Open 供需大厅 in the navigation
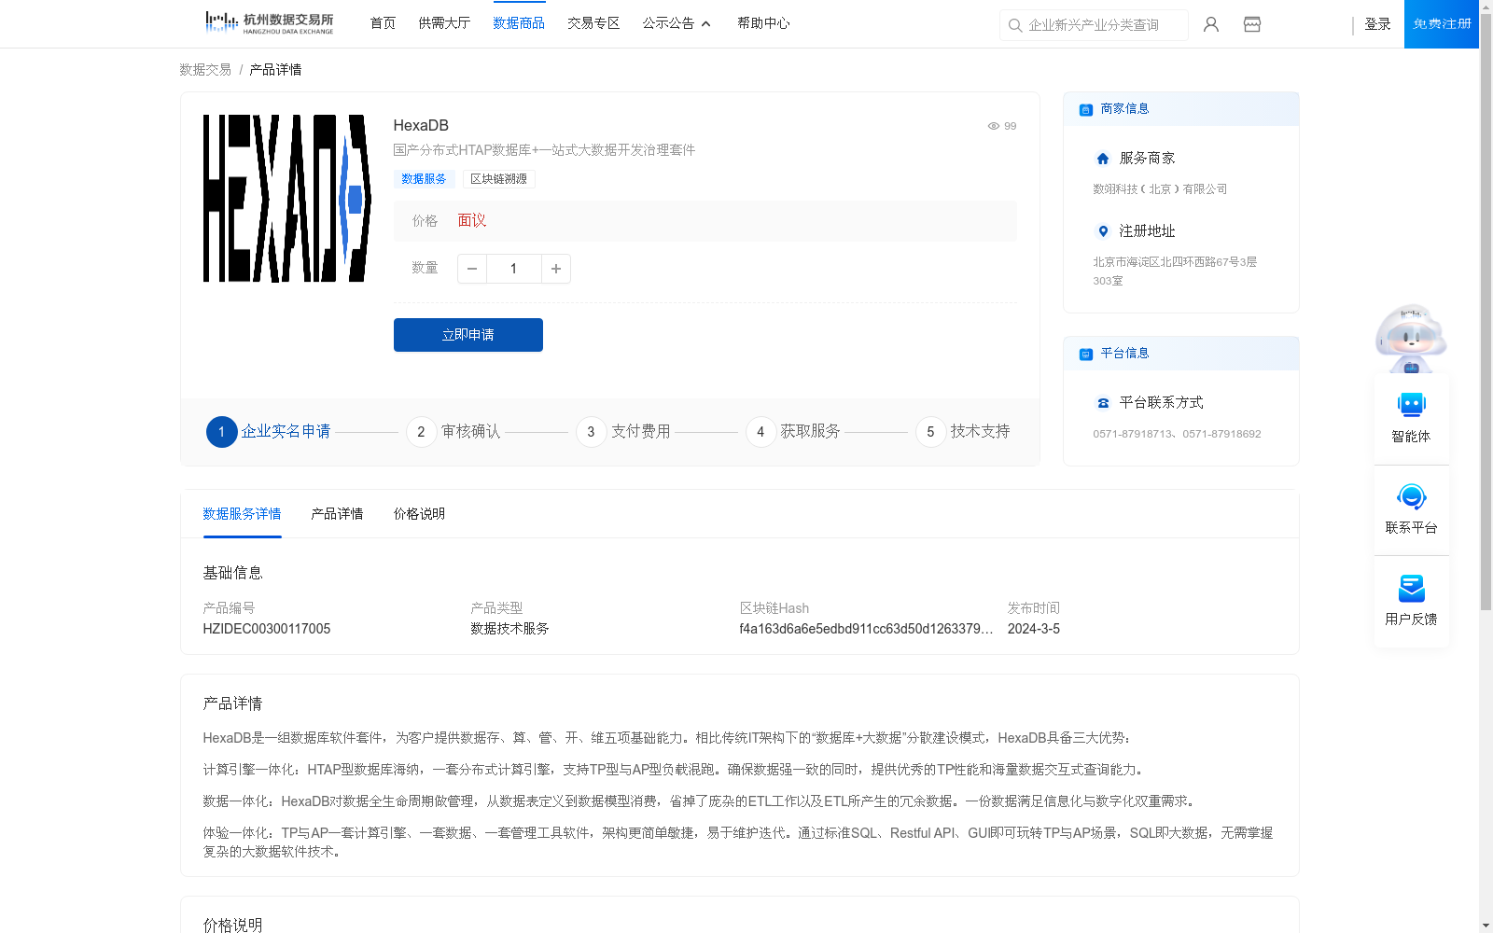 (x=444, y=23)
